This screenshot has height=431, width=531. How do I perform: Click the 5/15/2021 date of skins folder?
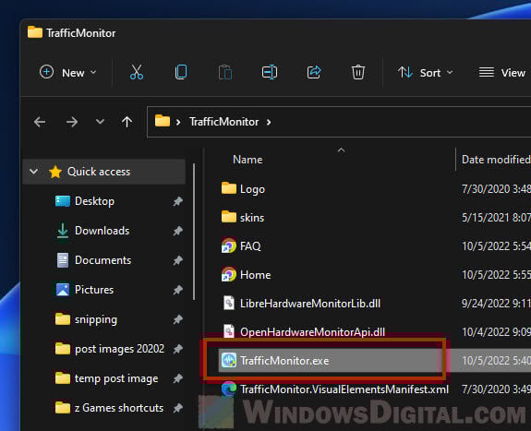tap(496, 218)
